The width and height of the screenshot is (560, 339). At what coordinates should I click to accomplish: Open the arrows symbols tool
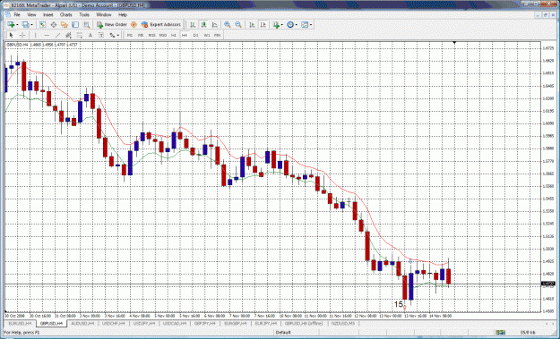point(112,35)
